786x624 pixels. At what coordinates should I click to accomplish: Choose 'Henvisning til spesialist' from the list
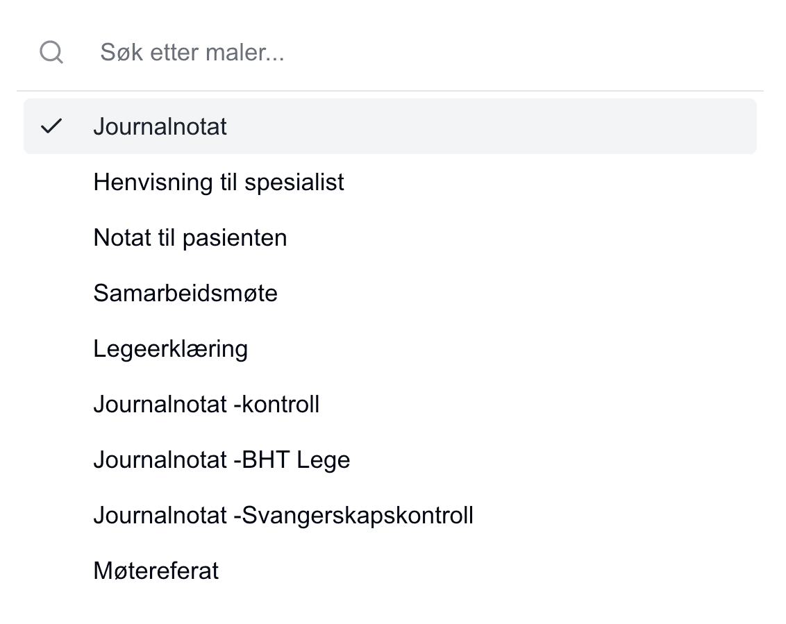coord(219,182)
